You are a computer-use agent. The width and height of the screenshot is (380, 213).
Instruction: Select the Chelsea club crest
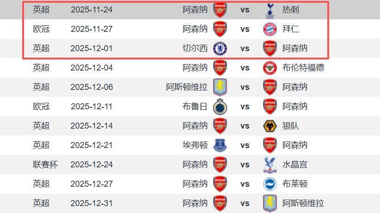pyautogui.click(x=220, y=48)
